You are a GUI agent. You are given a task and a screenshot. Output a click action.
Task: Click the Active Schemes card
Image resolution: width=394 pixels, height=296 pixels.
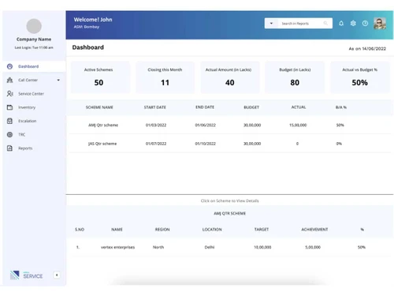(x=100, y=77)
